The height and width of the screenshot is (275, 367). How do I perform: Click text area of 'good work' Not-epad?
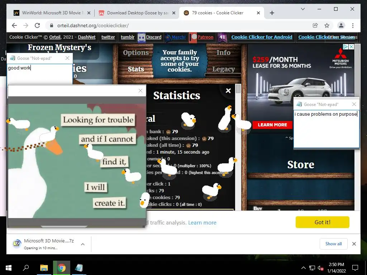pyautogui.click(x=40, y=74)
